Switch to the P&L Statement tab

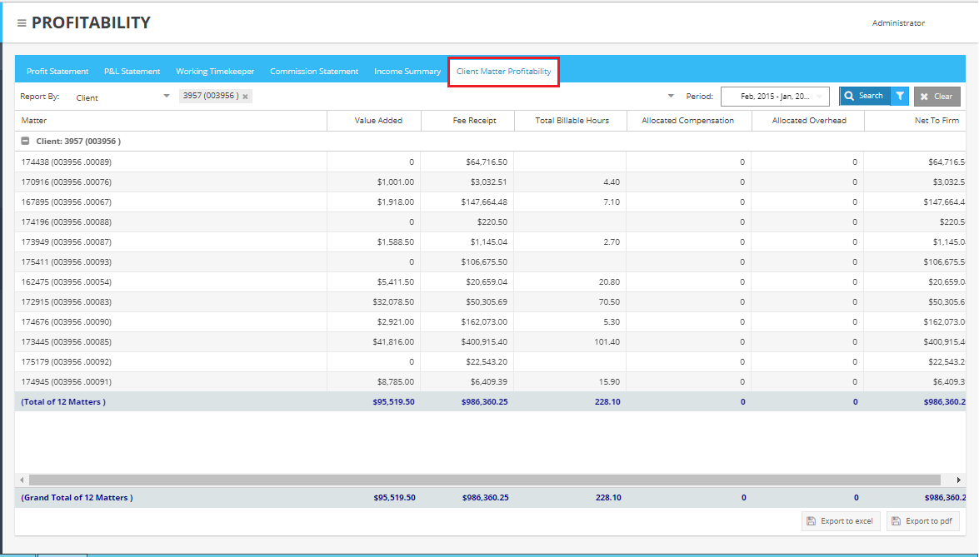click(x=132, y=72)
